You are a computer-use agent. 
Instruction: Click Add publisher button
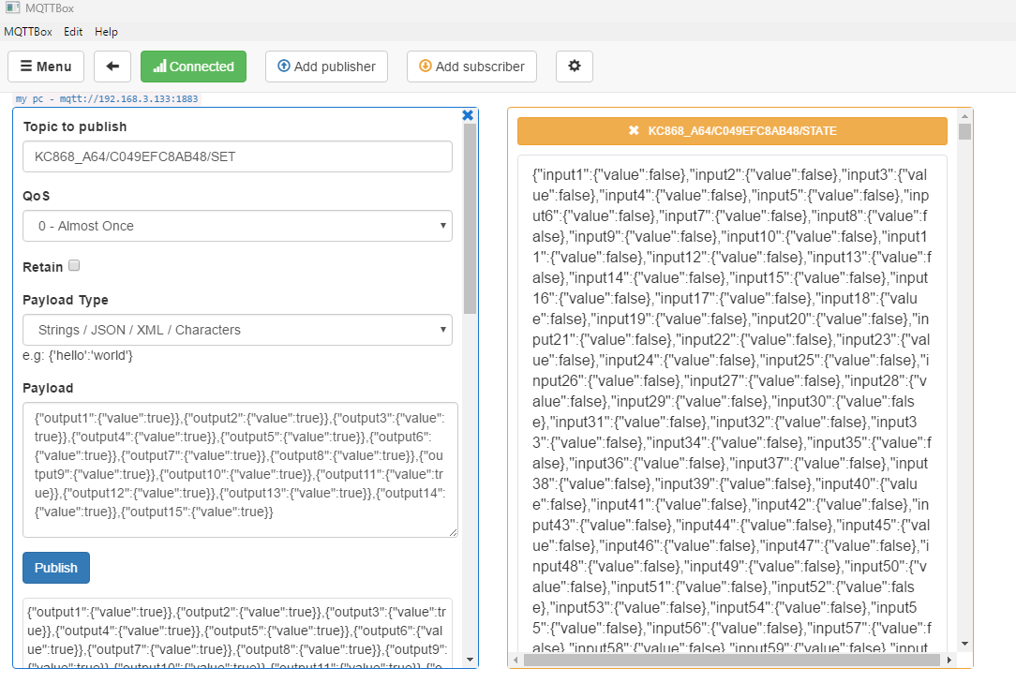pyautogui.click(x=326, y=67)
